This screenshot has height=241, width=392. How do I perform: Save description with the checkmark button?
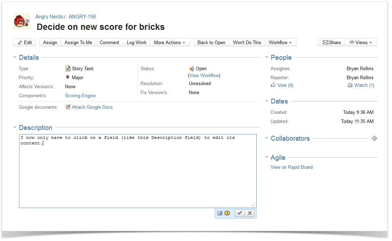tap(239, 213)
